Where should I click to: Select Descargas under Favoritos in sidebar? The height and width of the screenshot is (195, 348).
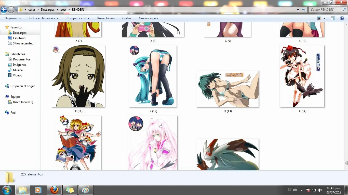click(20, 33)
